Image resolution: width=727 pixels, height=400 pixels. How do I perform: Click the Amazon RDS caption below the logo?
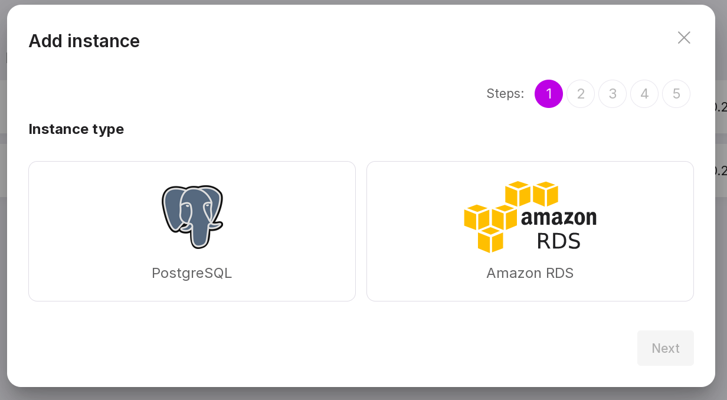(530, 273)
